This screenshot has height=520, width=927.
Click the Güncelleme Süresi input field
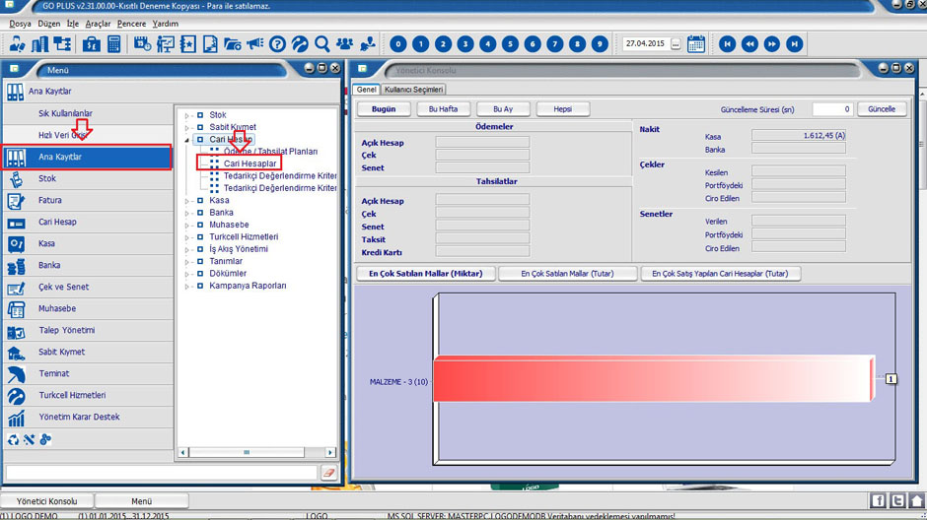(x=831, y=109)
